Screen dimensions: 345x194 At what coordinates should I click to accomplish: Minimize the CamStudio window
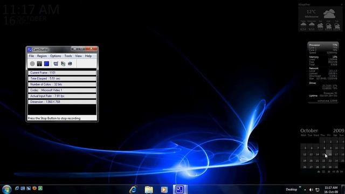pyautogui.click(x=74, y=48)
